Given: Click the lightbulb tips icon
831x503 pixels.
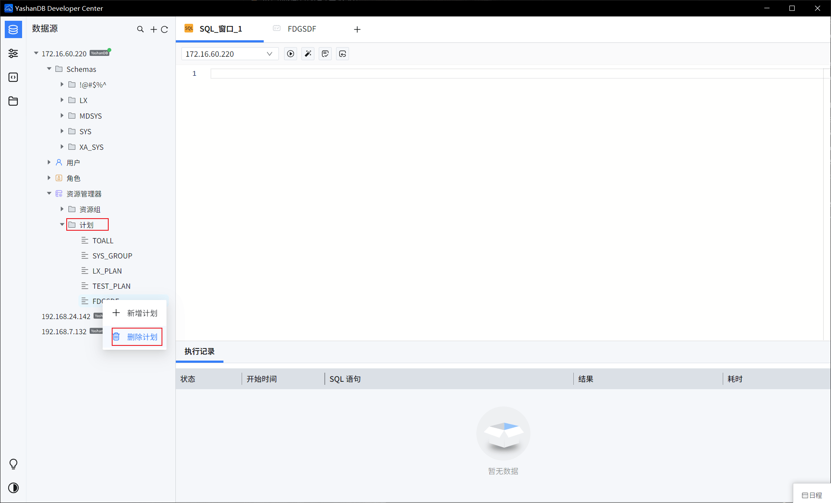Looking at the screenshot, I should pos(13,464).
